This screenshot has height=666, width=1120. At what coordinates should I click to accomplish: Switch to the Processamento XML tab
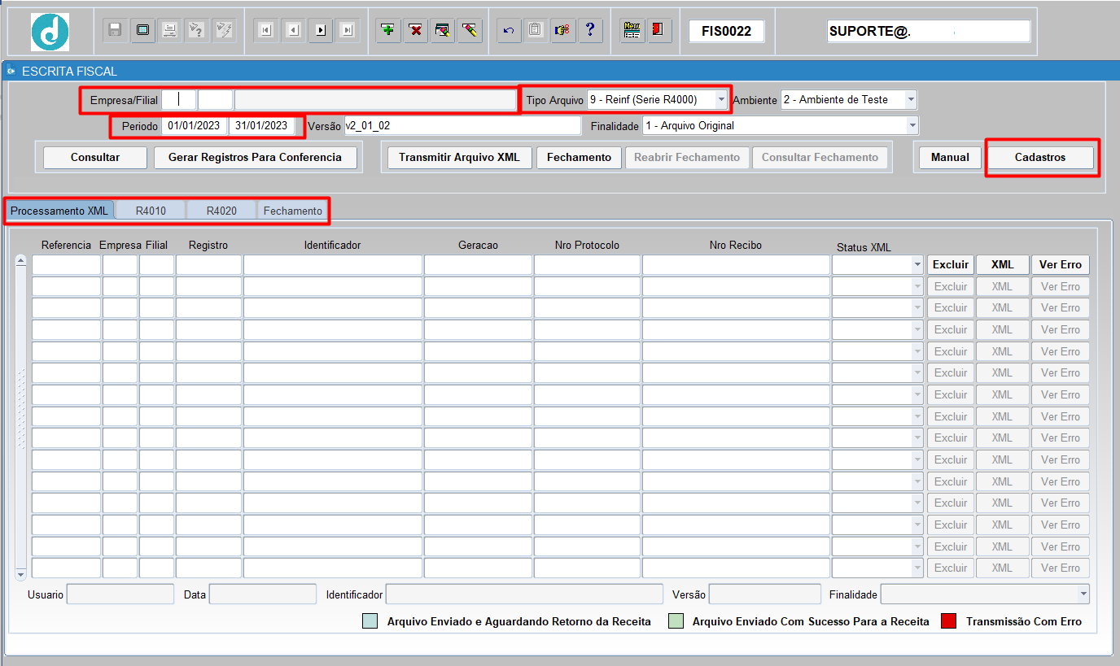[59, 211]
